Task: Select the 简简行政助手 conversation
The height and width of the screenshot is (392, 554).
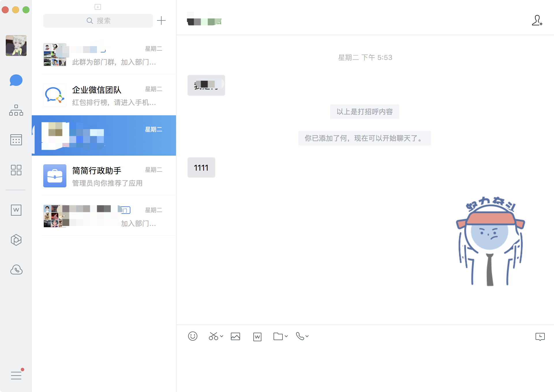Action: 104,176
